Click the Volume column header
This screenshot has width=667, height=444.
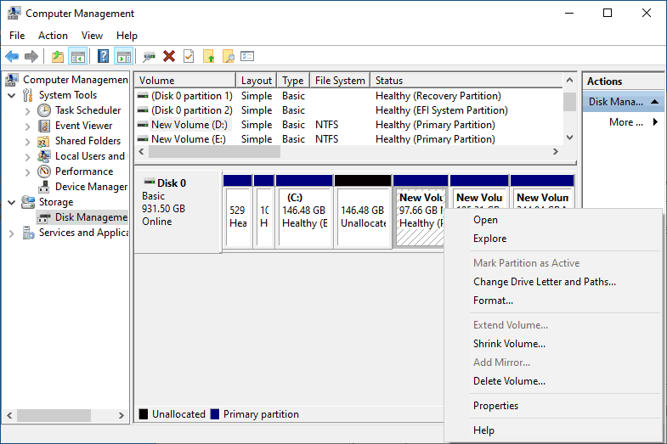pos(185,81)
